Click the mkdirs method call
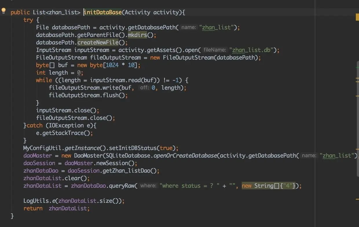Image resolution: width=359 pixels, height=227 pixels. click(x=138, y=35)
